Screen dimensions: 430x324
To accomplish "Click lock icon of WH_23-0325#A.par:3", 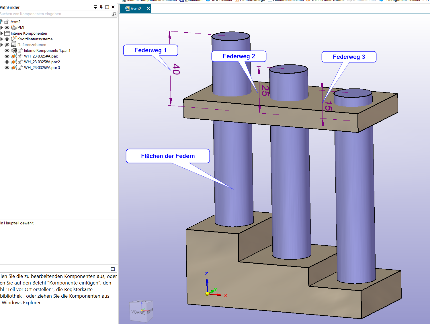I will click(x=20, y=68).
